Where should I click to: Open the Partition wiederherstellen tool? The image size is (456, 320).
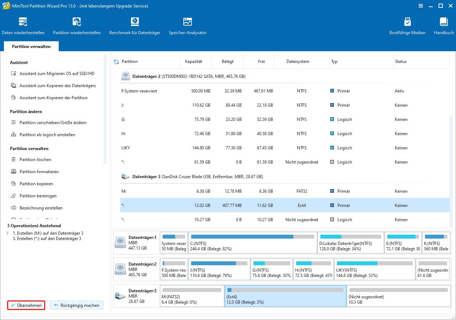coord(77,25)
